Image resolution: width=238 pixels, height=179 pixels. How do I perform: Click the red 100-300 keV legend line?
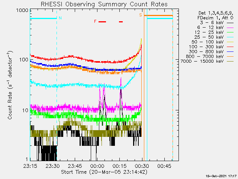230,47
